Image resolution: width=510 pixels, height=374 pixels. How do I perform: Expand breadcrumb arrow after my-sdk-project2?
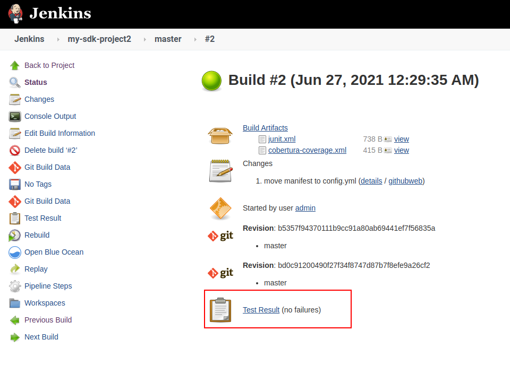pos(144,39)
